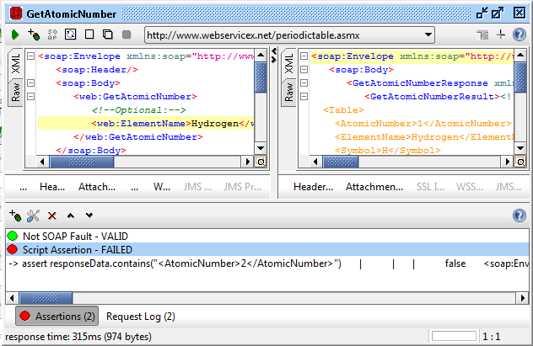Add this request to a TestCase
The image size is (533, 346).
(x=34, y=35)
